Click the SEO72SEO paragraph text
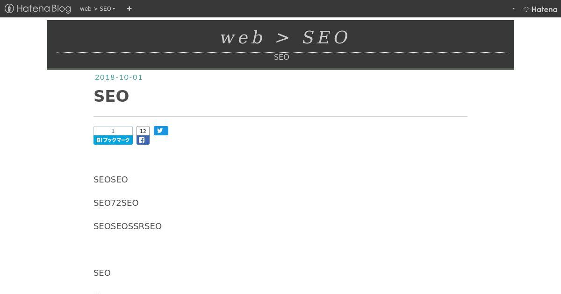561x294 pixels. coord(116,203)
